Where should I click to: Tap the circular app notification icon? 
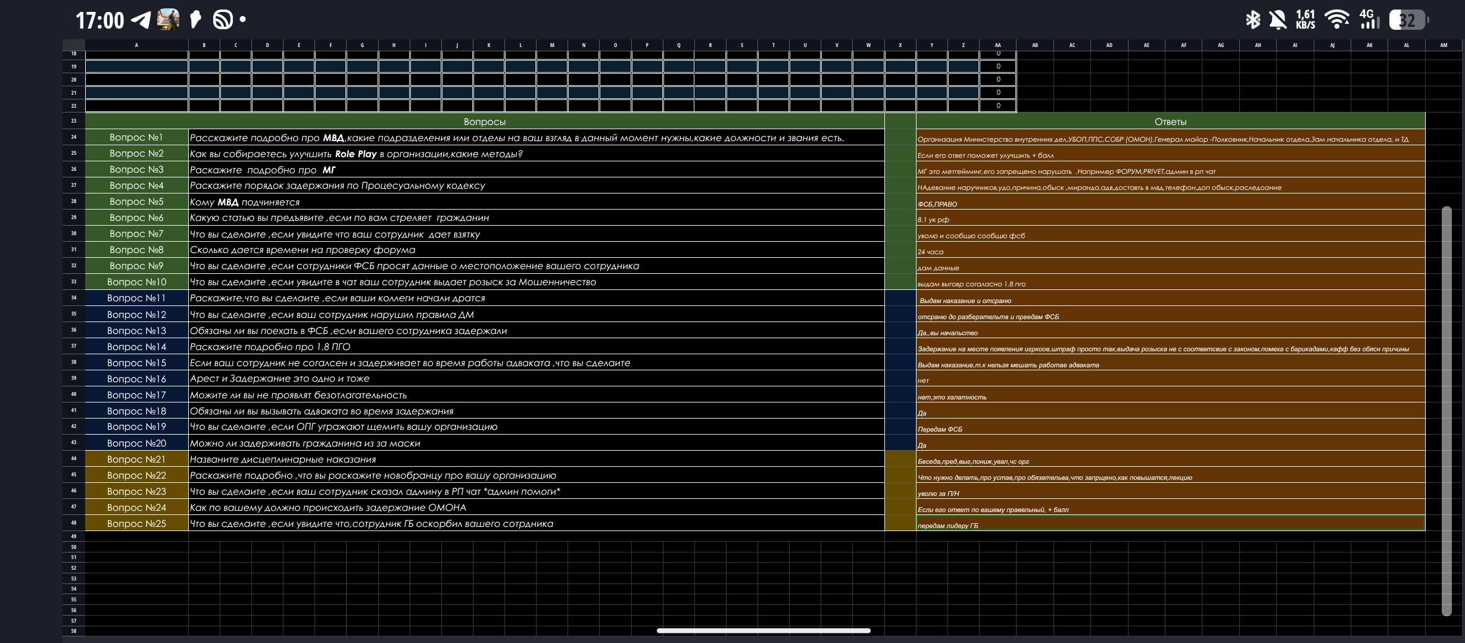tap(223, 20)
